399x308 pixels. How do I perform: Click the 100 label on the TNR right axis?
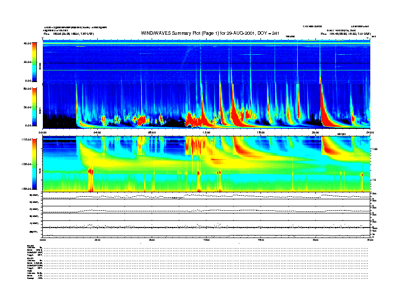coord(375,149)
